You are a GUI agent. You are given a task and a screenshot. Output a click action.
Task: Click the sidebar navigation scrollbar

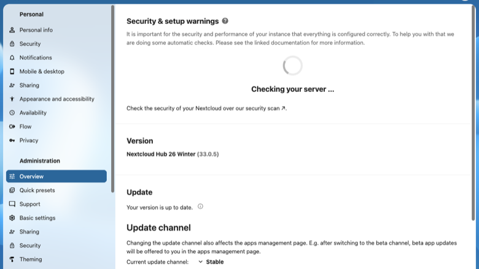(x=112, y=99)
